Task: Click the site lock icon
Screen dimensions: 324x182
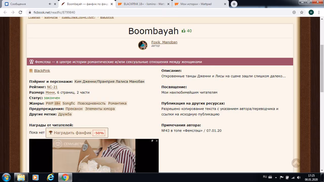Action: tap(30, 12)
